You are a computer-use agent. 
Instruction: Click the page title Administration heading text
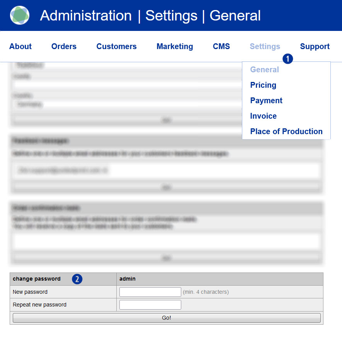click(86, 16)
